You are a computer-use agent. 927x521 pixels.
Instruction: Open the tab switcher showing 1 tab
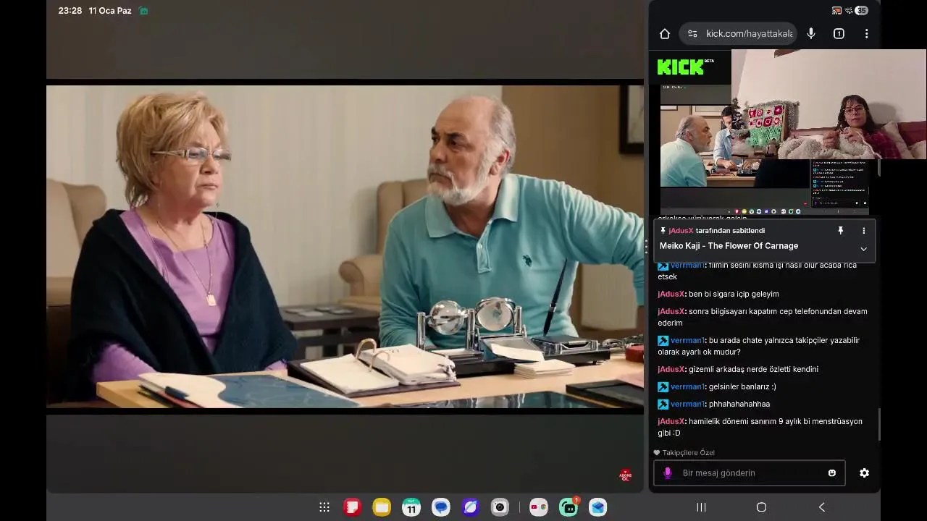(x=839, y=34)
